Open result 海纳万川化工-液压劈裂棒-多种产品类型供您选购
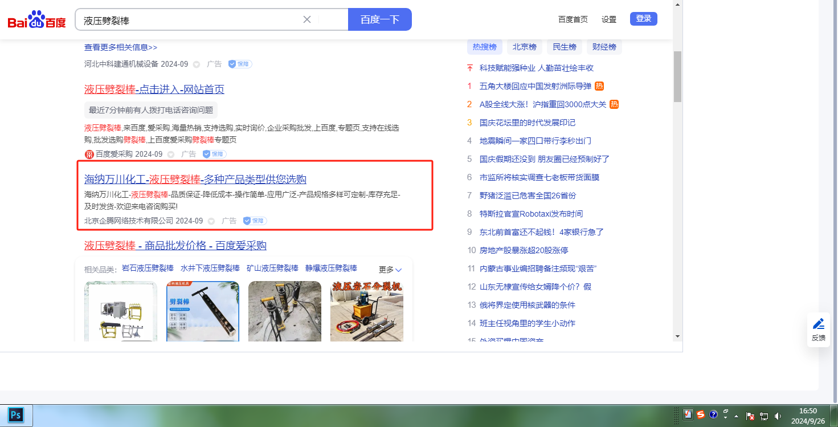The height and width of the screenshot is (427, 838). (195, 179)
